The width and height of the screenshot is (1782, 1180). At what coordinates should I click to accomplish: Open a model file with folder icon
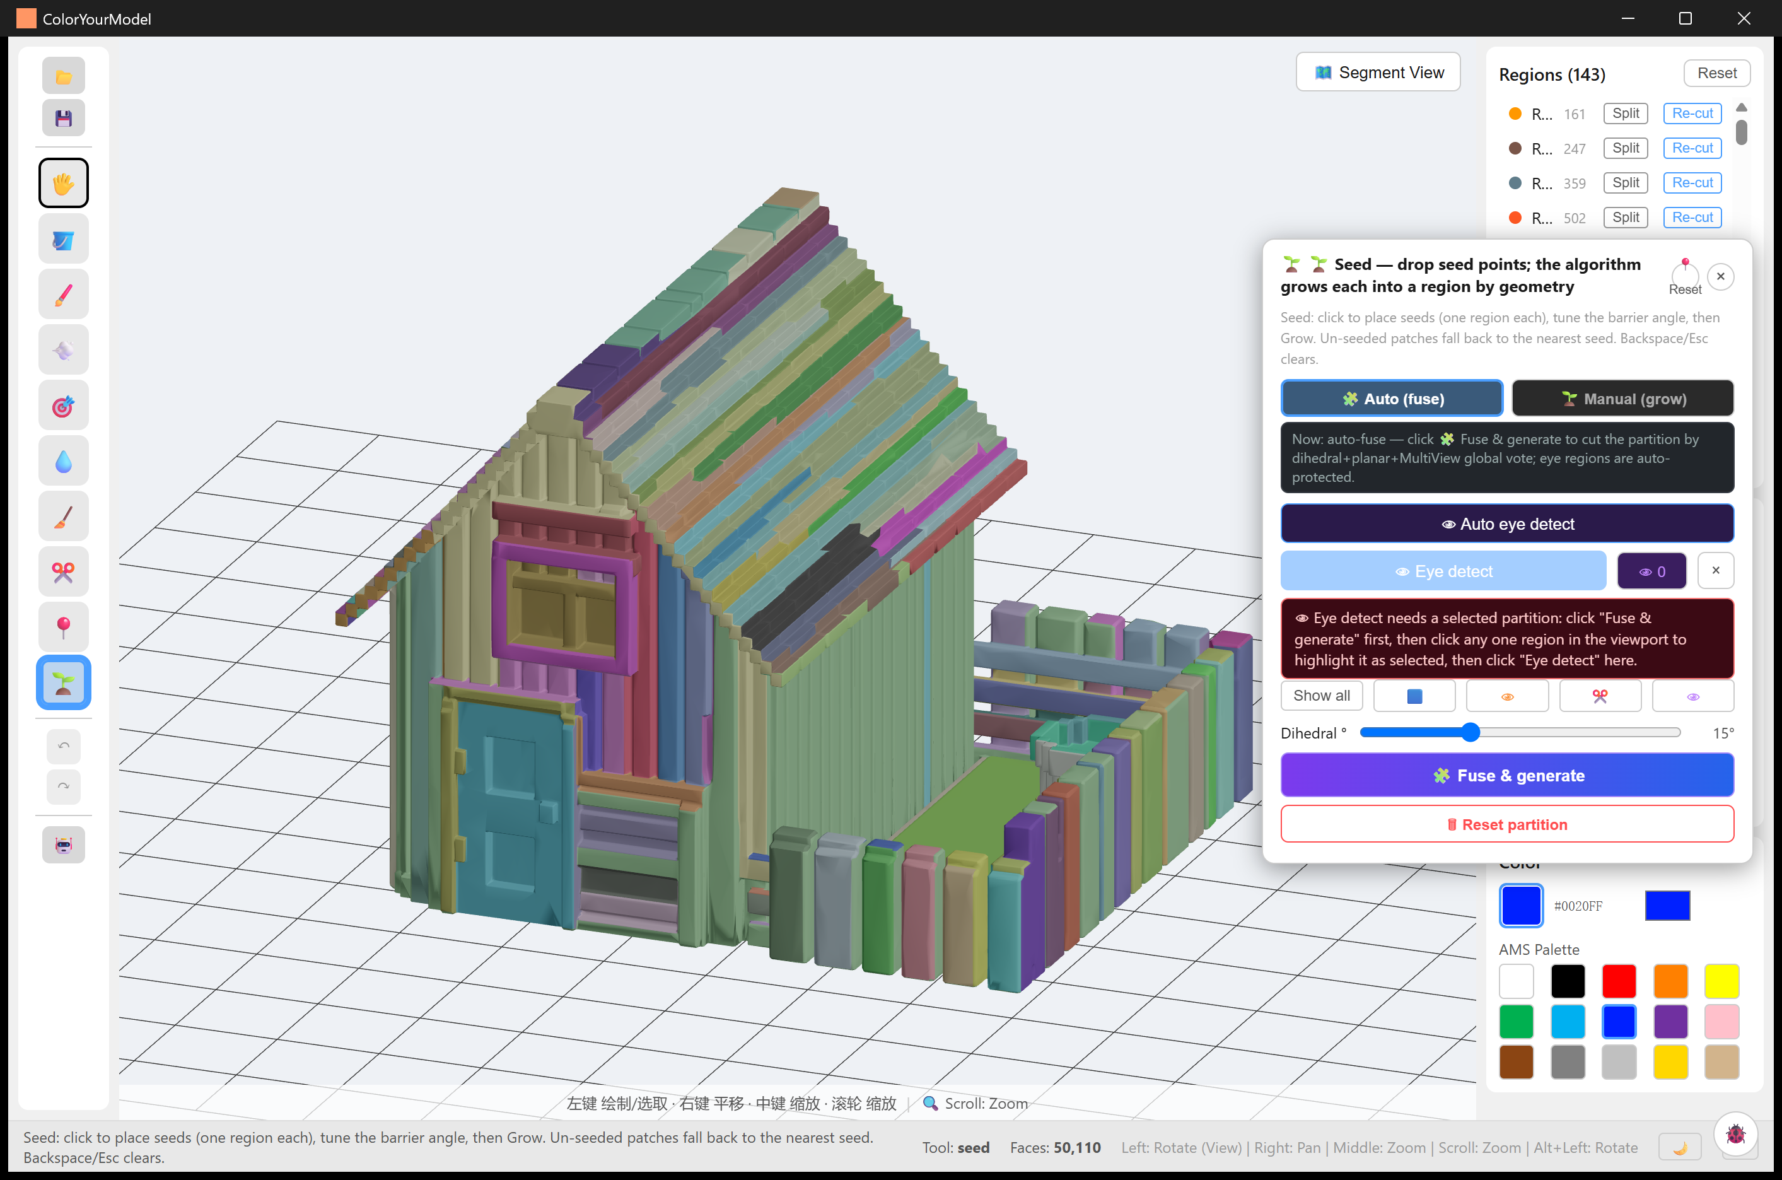pos(63,76)
